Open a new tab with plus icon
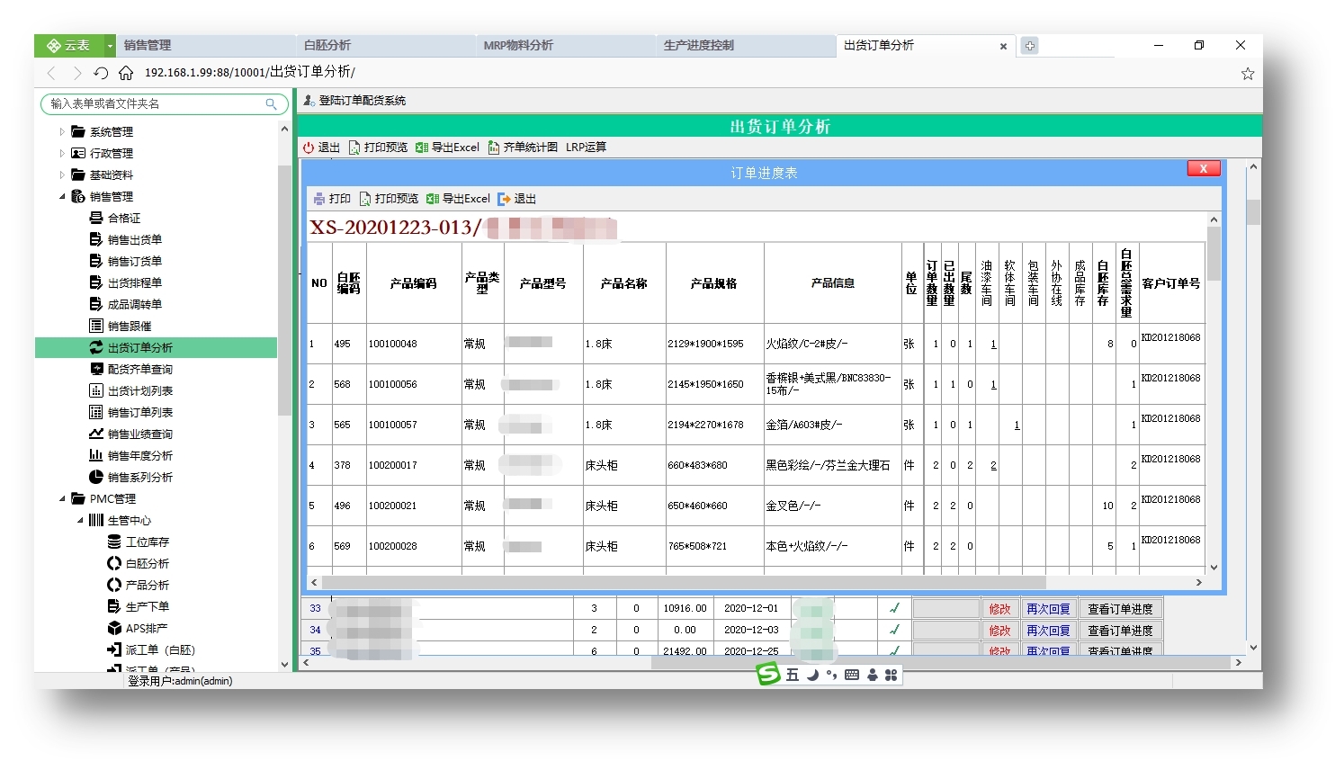Screen dimensions: 1344x770 pyautogui.click(x=1030, y=45)
